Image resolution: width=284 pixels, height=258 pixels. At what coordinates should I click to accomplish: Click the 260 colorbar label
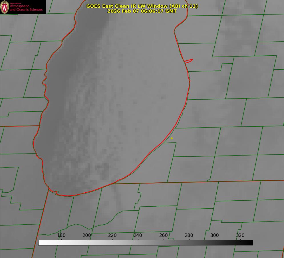point(163,235)
